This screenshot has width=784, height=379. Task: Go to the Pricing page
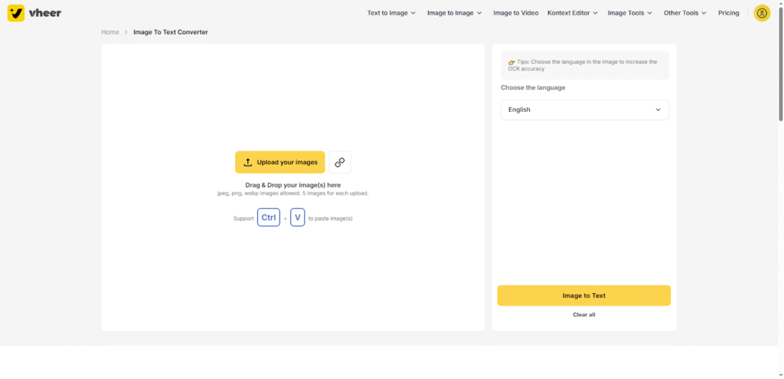coord(729,13)
